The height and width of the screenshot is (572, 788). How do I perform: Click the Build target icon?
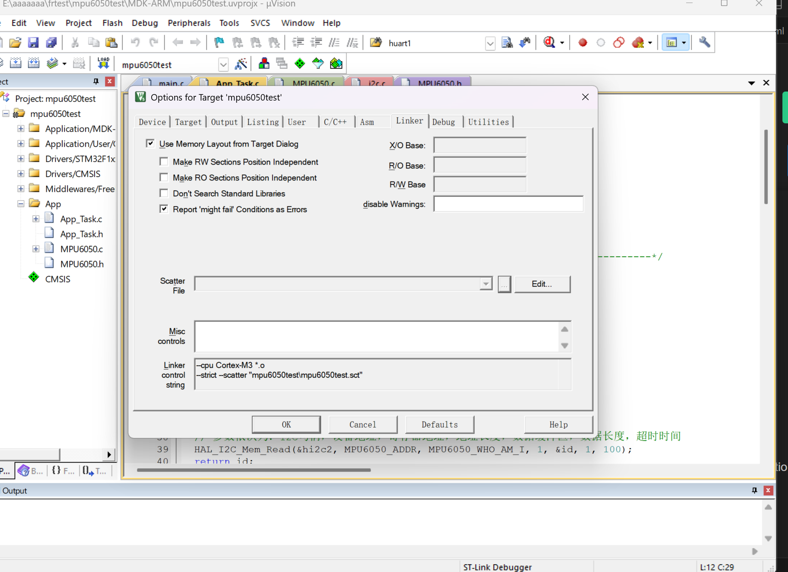(15, 64)
